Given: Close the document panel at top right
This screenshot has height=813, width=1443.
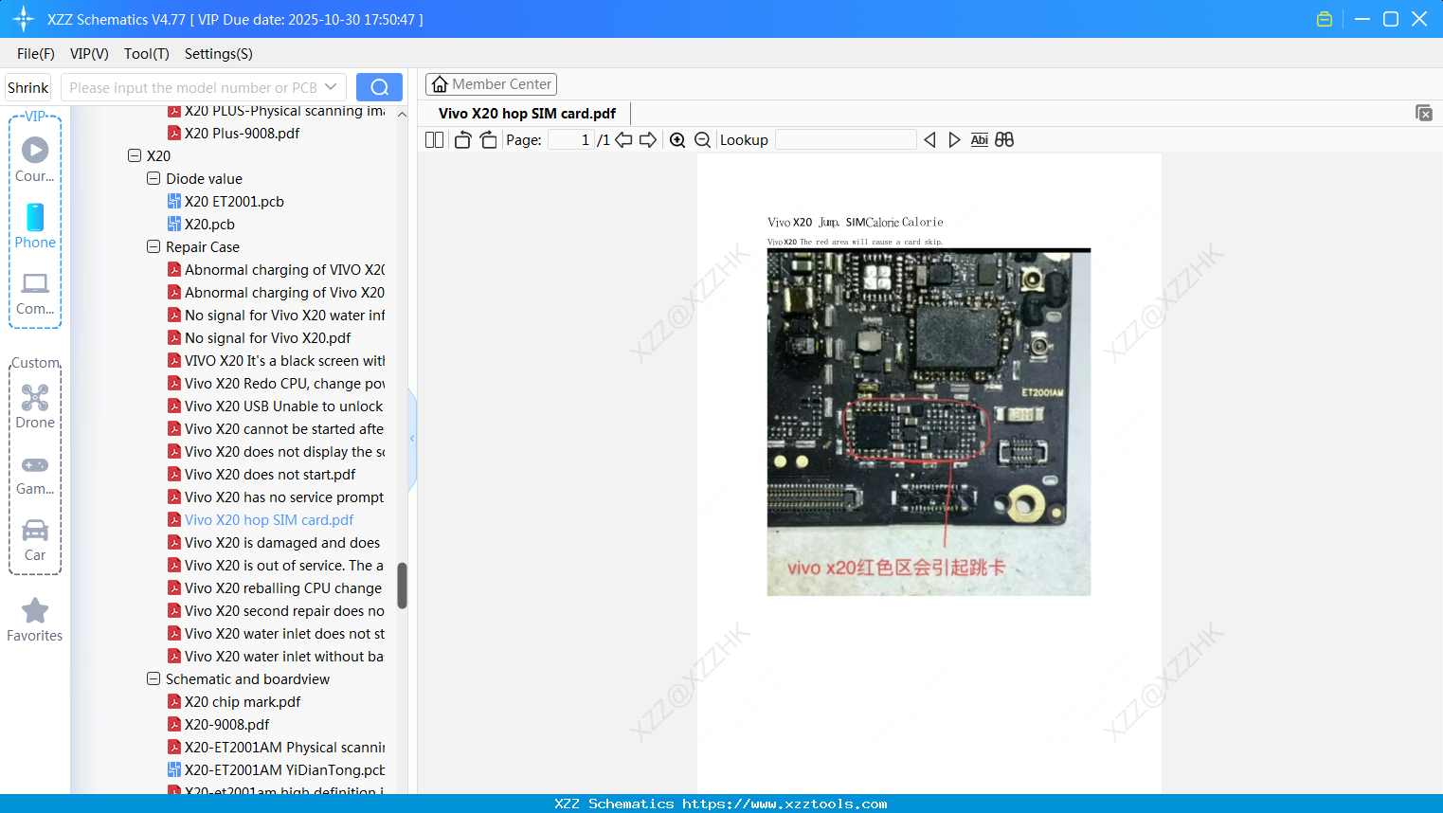Looking at the screenshot, I should point(1423,113).
